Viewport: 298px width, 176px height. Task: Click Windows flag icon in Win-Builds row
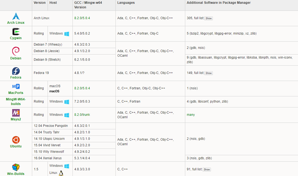67,166
